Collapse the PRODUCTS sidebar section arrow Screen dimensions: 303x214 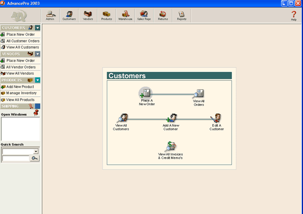tap(38, 80)
